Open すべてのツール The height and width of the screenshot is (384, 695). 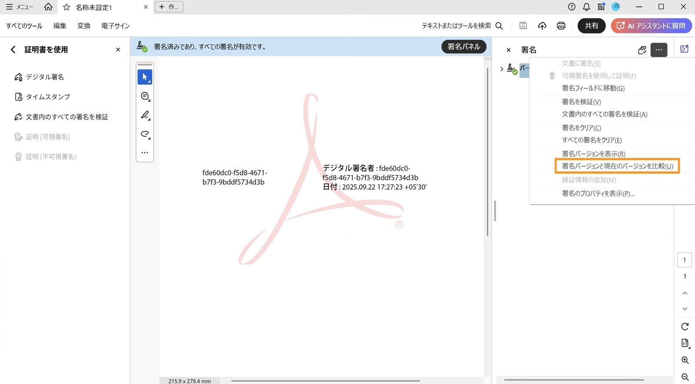pyautogui.click(x=24, y=26)
